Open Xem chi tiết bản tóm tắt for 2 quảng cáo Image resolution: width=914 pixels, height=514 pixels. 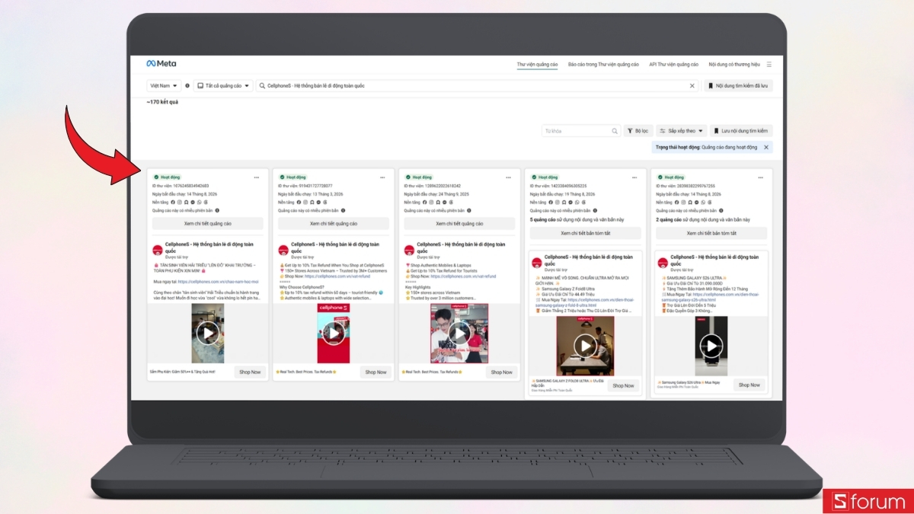pyautogui.click(x=711, y=233)
